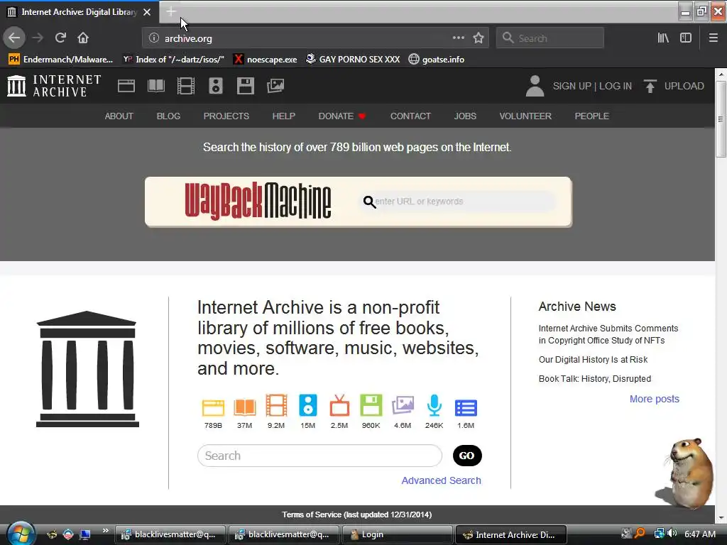This screenshot has height=545, width=727.
Task: Open the Texts book icon in header
Action: [x=155, y=86]
